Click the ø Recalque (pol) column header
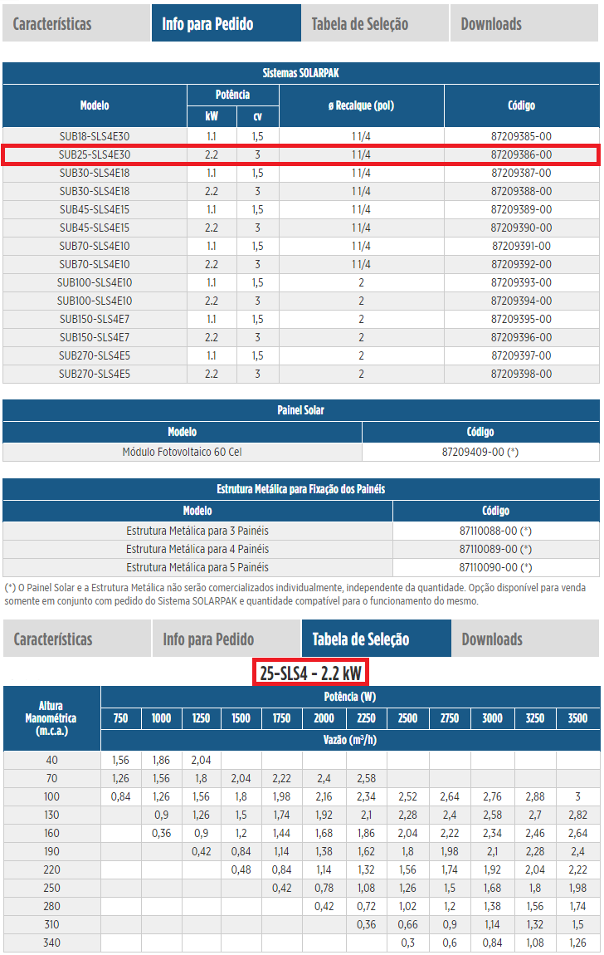604x955 pixels. point(361,105)
